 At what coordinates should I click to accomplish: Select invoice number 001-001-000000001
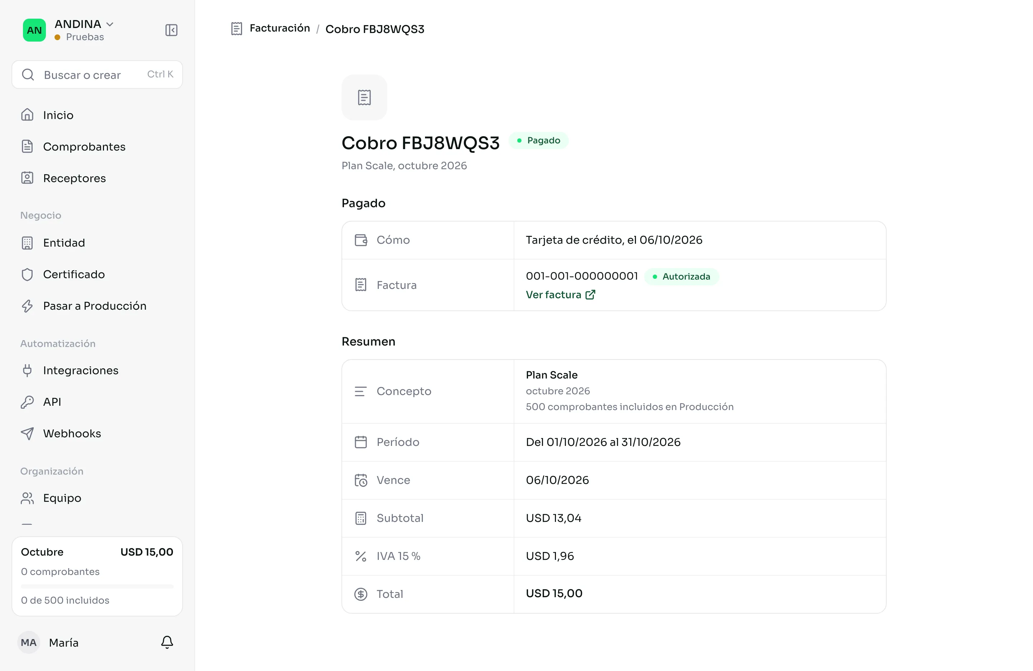(582, 276)
